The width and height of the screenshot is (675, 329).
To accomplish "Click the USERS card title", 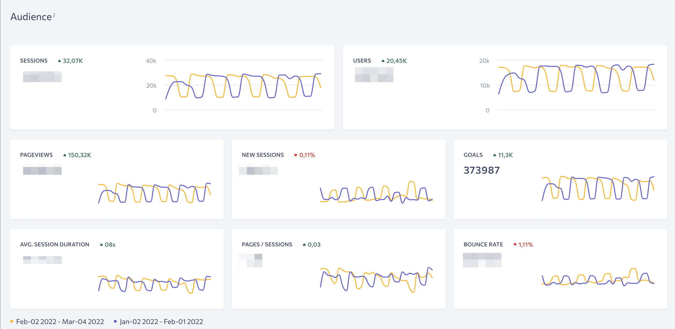I will click(x=362, y=61).
